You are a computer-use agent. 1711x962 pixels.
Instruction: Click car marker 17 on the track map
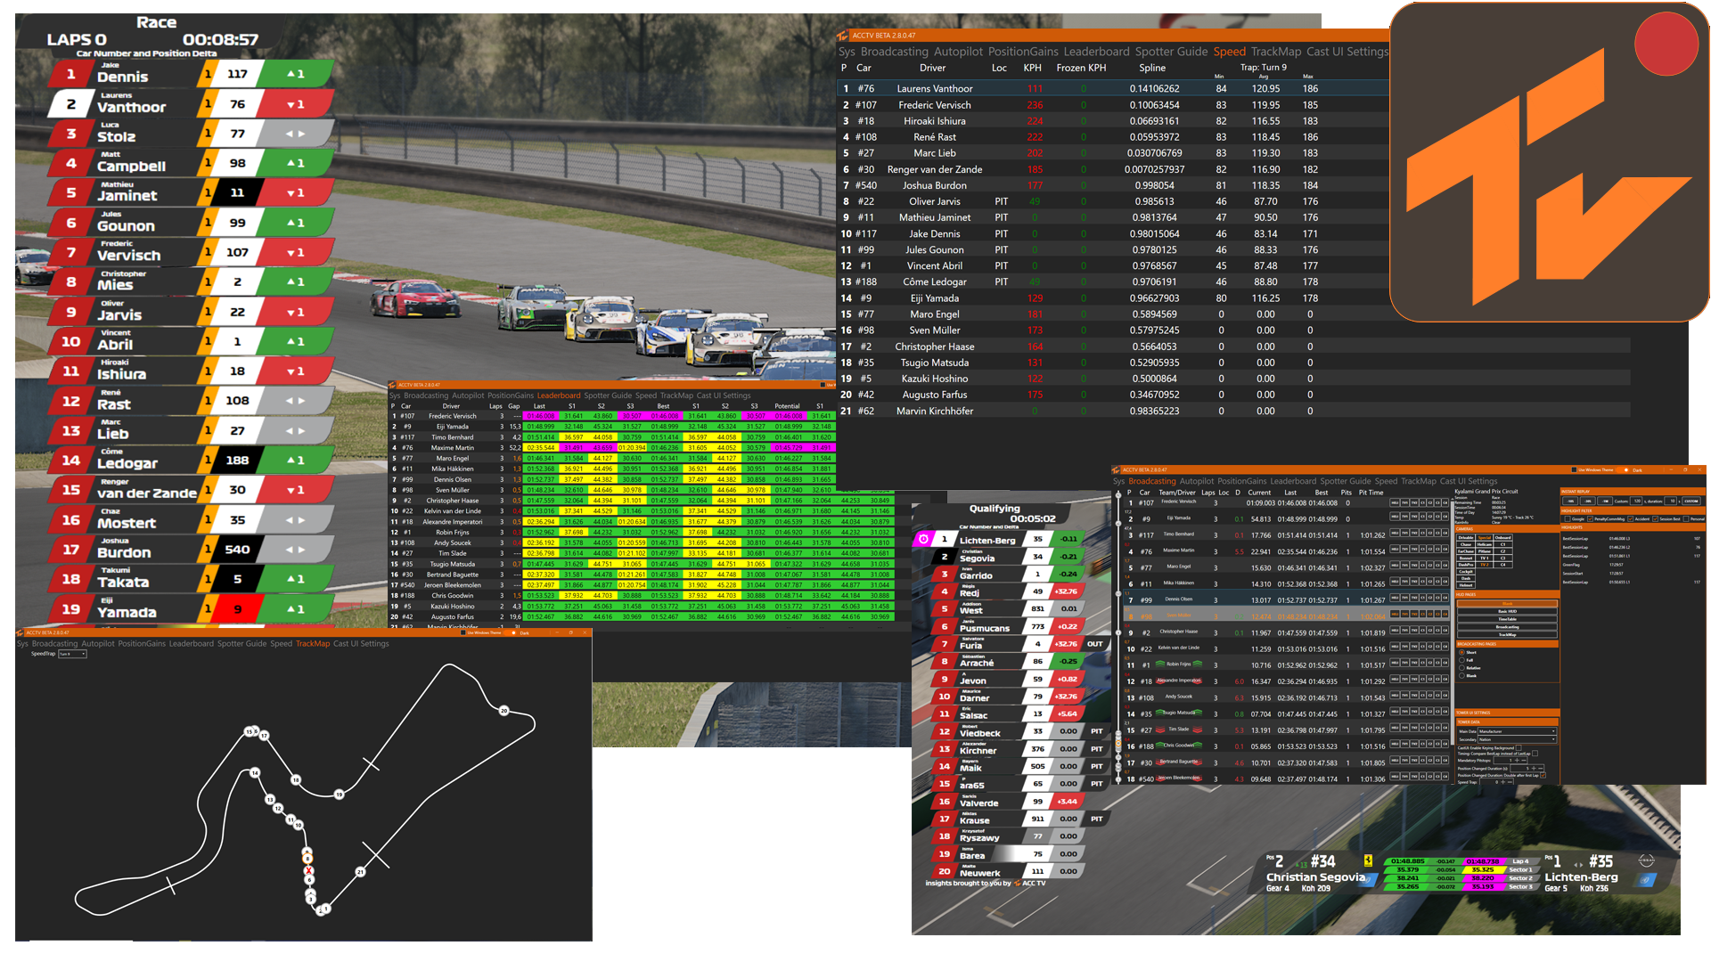coord(264,736)
